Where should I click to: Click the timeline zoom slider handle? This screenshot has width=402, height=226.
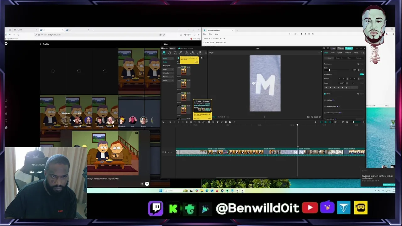(353, 122)
